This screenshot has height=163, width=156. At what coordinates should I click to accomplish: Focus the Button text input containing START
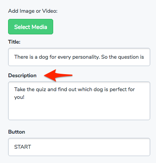tap(79, 147)
